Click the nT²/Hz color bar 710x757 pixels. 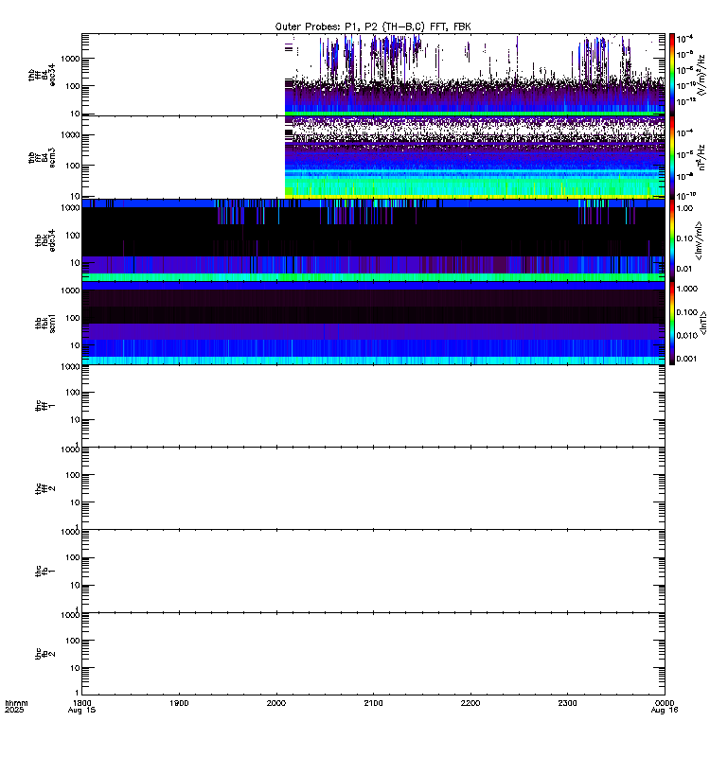pyautogui.click(x=671, y=157)
